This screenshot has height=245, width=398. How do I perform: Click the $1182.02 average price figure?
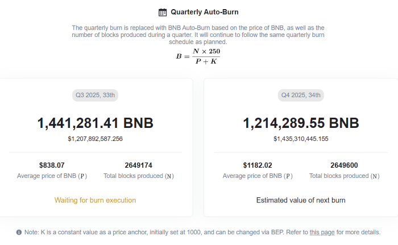coord(258,165)
